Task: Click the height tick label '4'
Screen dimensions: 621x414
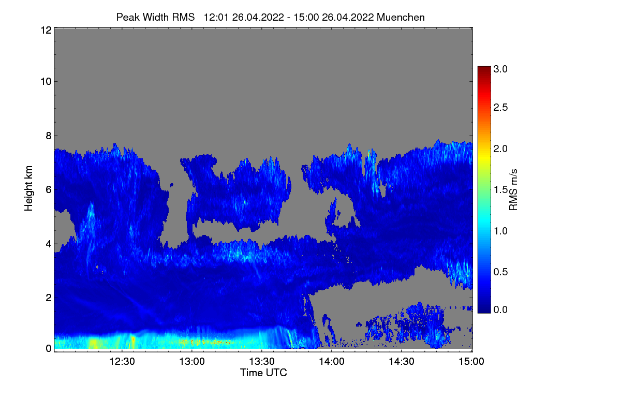Action: click(48, 243)
